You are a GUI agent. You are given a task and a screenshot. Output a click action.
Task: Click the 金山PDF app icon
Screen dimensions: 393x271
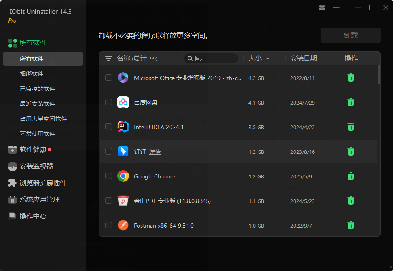point(123,201)
